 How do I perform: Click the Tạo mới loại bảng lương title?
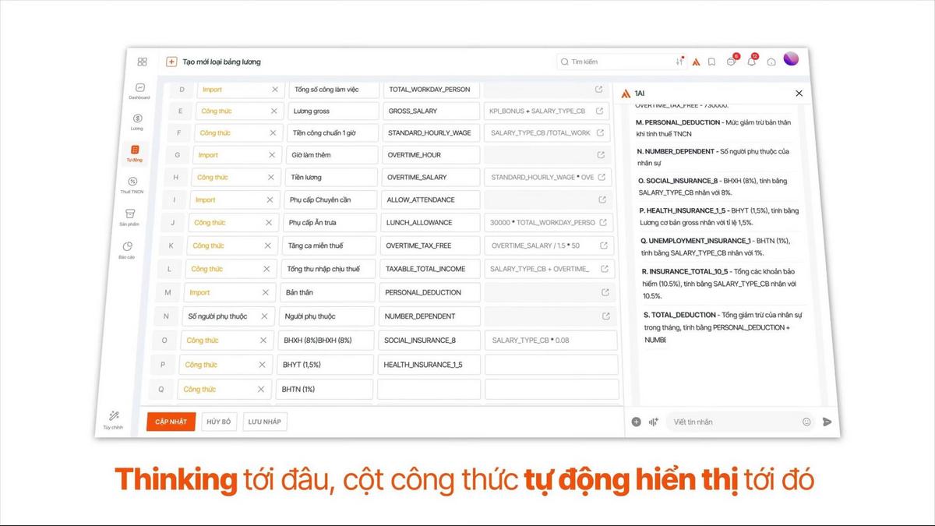tap(221, 62)
